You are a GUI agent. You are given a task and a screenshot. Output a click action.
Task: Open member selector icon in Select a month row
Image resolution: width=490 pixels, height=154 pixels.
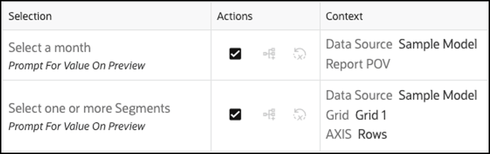pos(269,54)
